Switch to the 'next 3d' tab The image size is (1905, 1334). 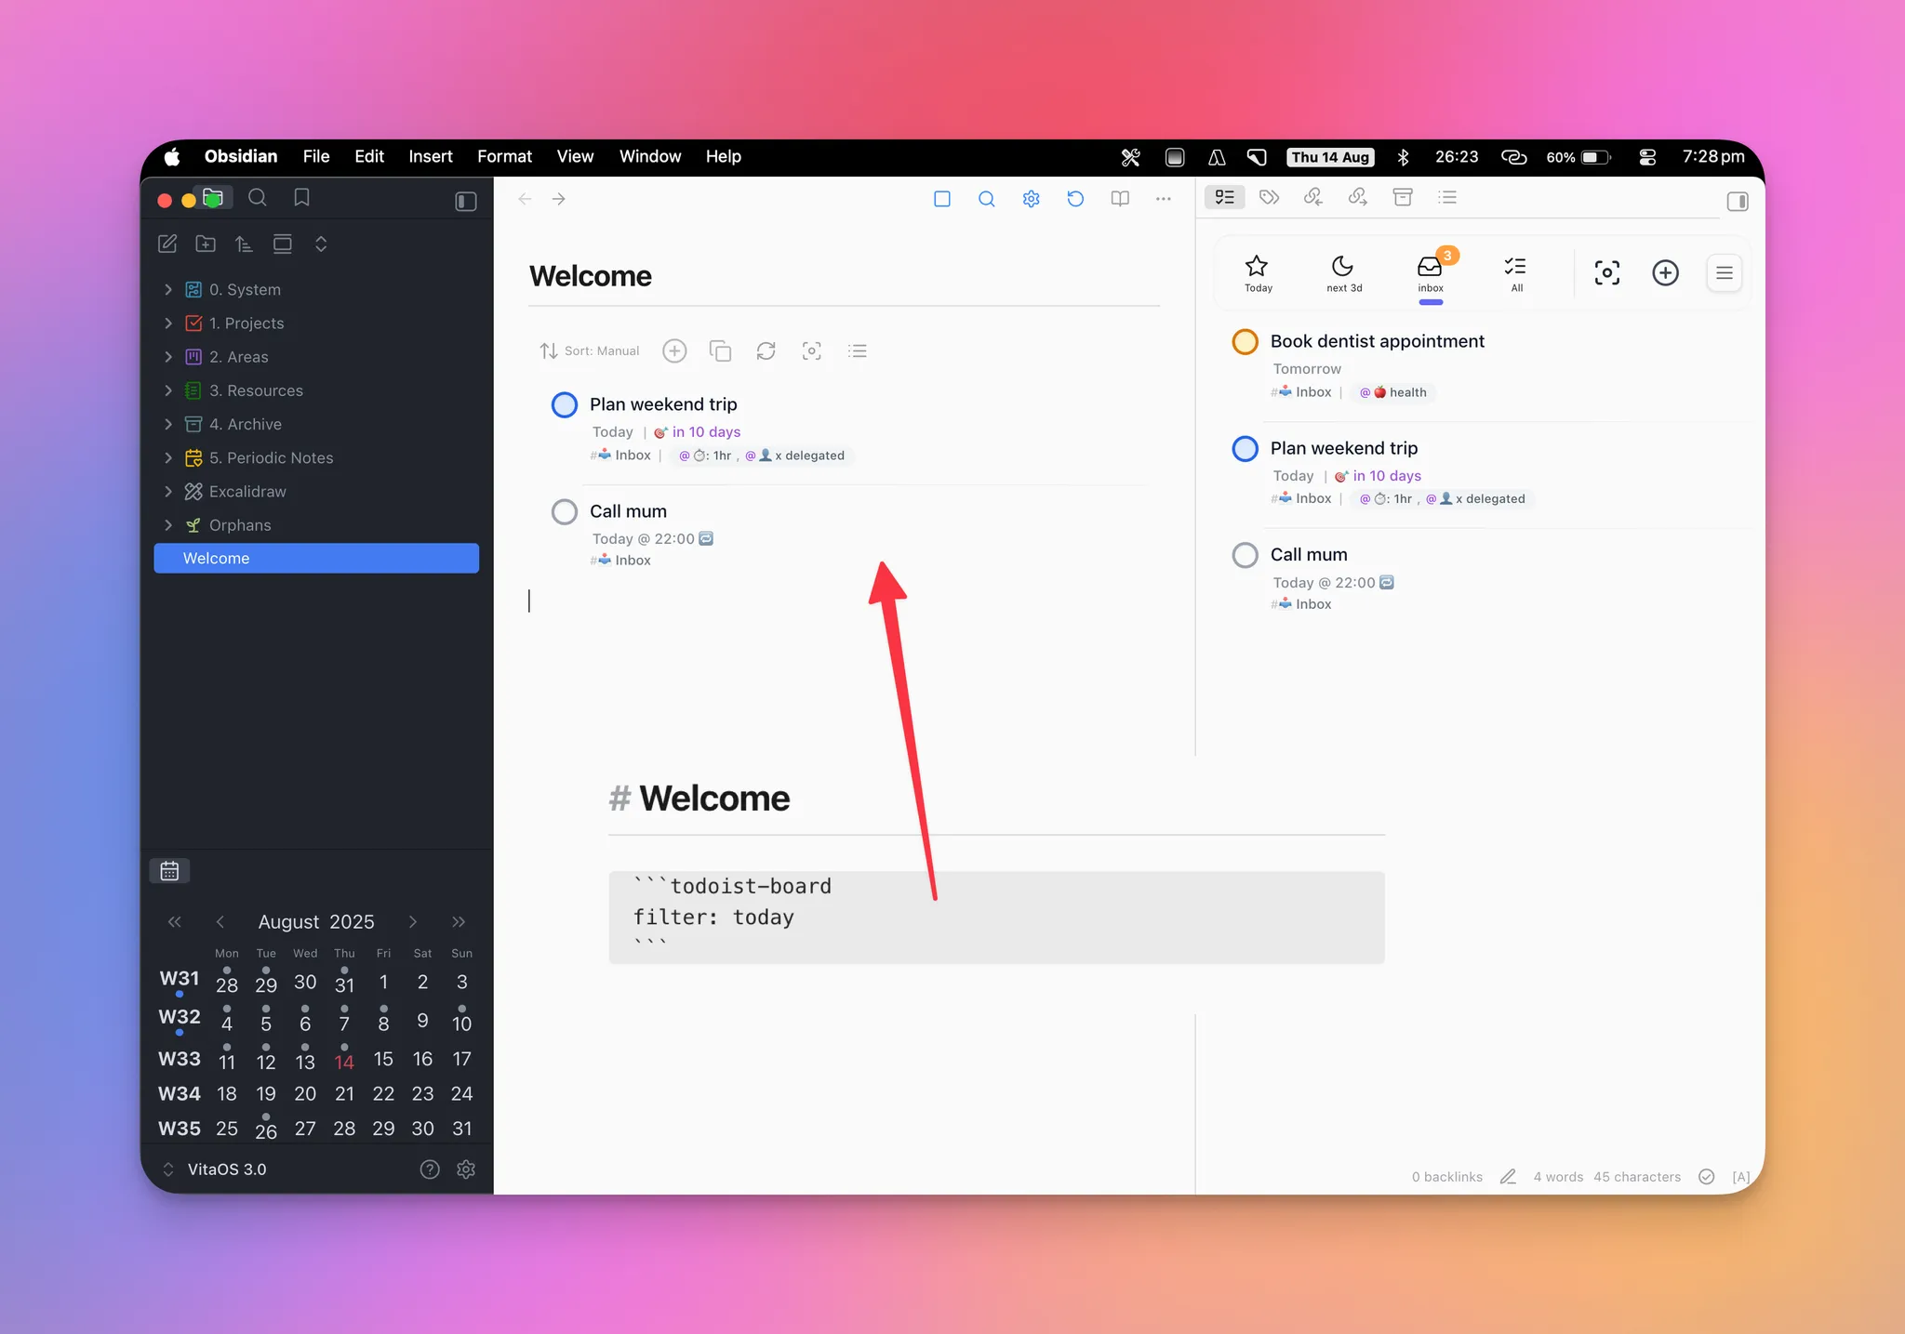point(1343,273)
